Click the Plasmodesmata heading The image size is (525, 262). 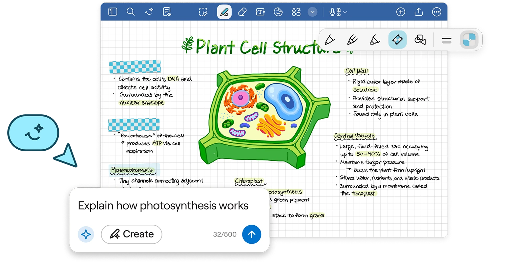pyautogui.click(x=133, y=170)
